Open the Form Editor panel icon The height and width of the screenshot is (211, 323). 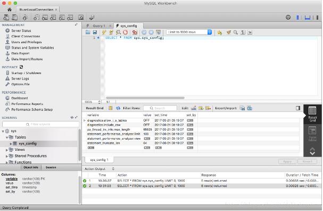312,133
